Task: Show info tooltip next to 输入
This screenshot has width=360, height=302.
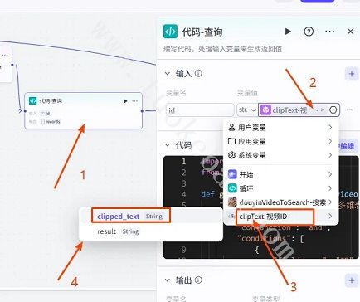Action: pyautogui.click(x=198, y=73)
